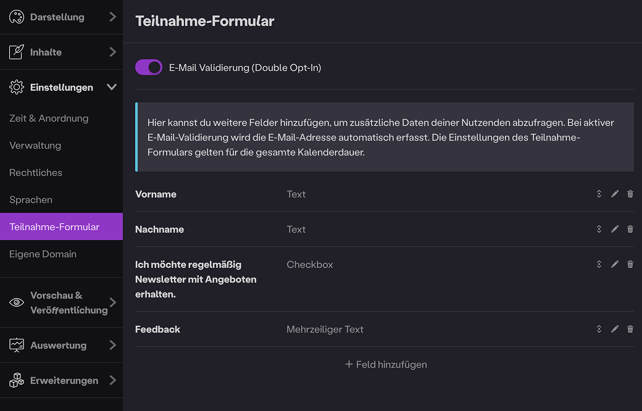Edit the newsletter Checkbox field with pencil
The height and width of the screenshot is (411, 642).
point(614,264)
